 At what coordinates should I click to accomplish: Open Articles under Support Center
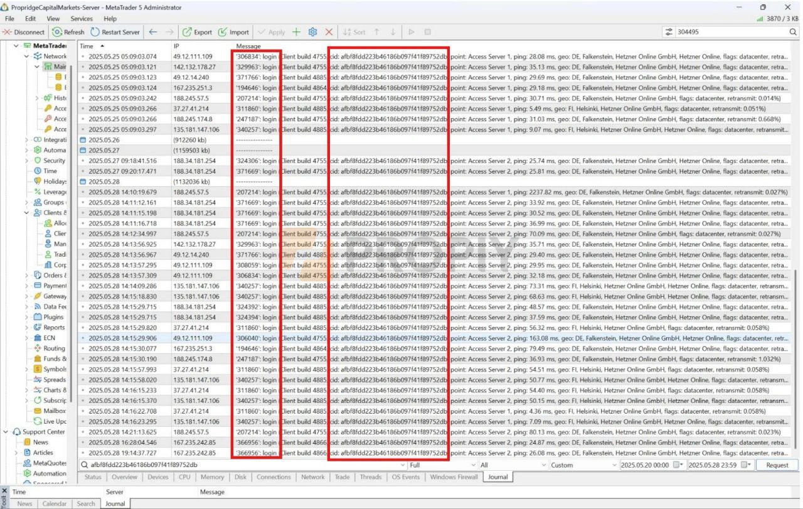coord(43,453)
